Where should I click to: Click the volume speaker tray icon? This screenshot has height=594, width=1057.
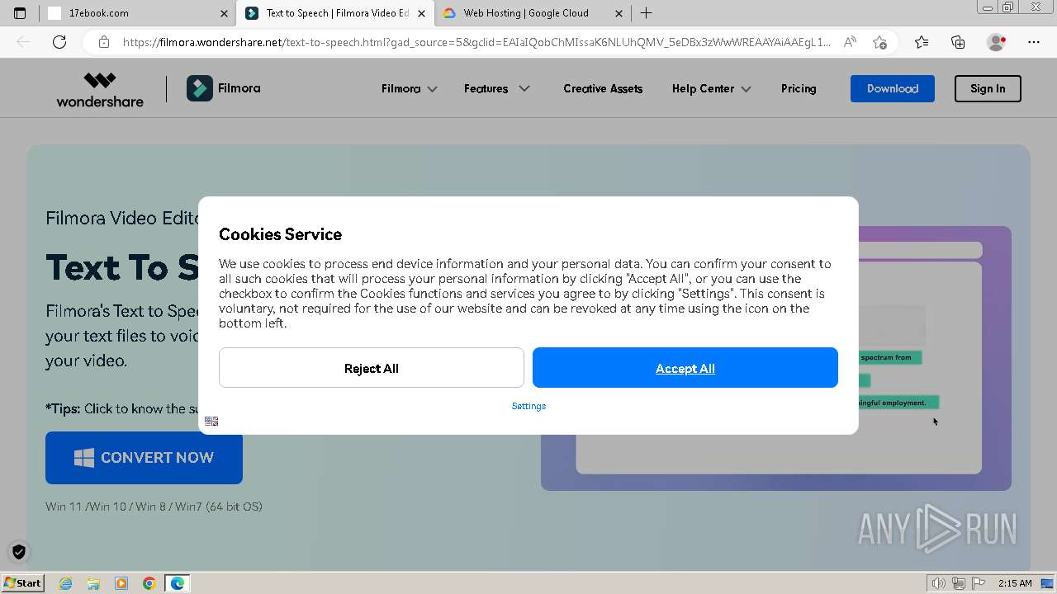coord(939,583)
